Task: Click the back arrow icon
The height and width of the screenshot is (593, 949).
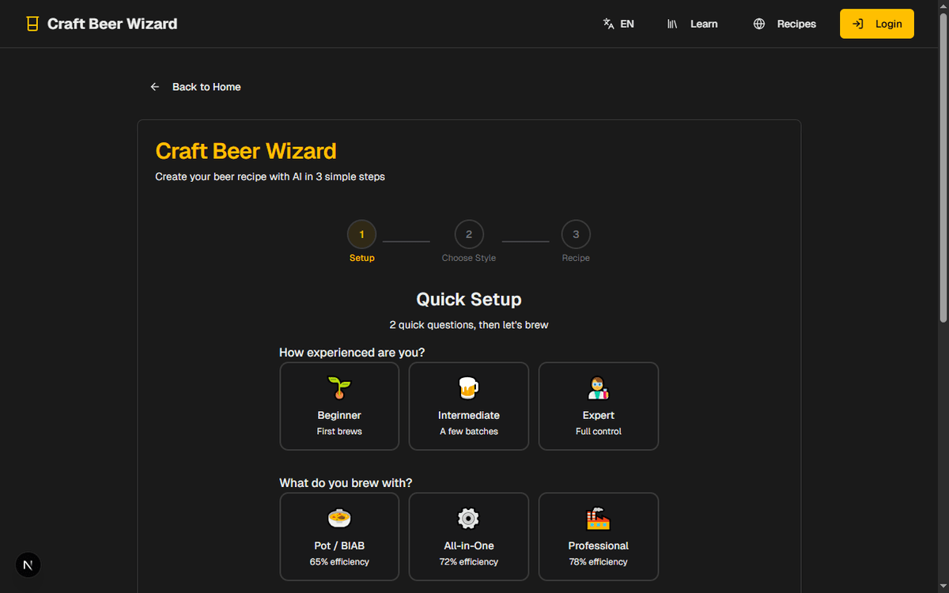Action: click(x=155, y=87)
